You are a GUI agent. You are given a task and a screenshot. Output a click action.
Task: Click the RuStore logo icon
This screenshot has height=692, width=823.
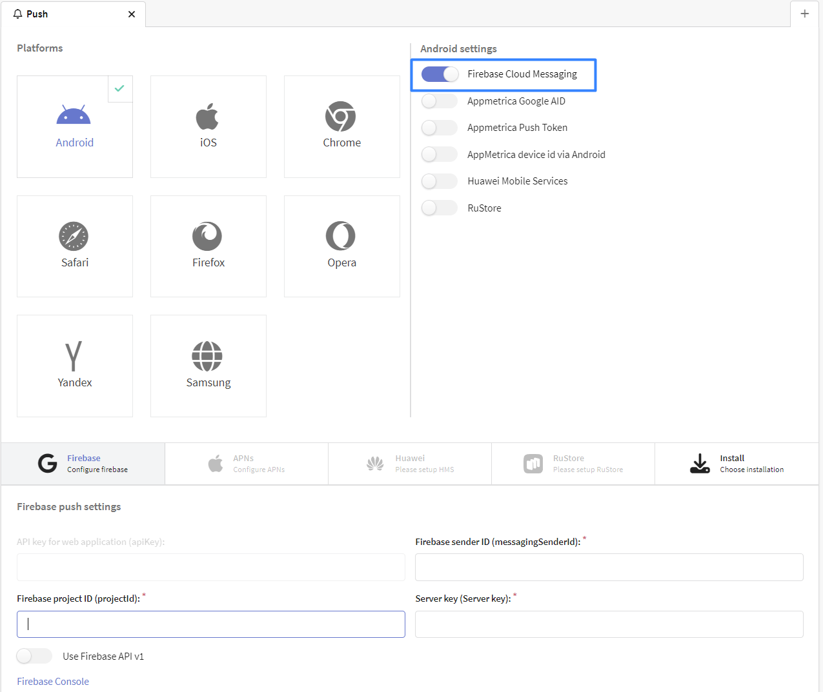(x=533, y=463)
